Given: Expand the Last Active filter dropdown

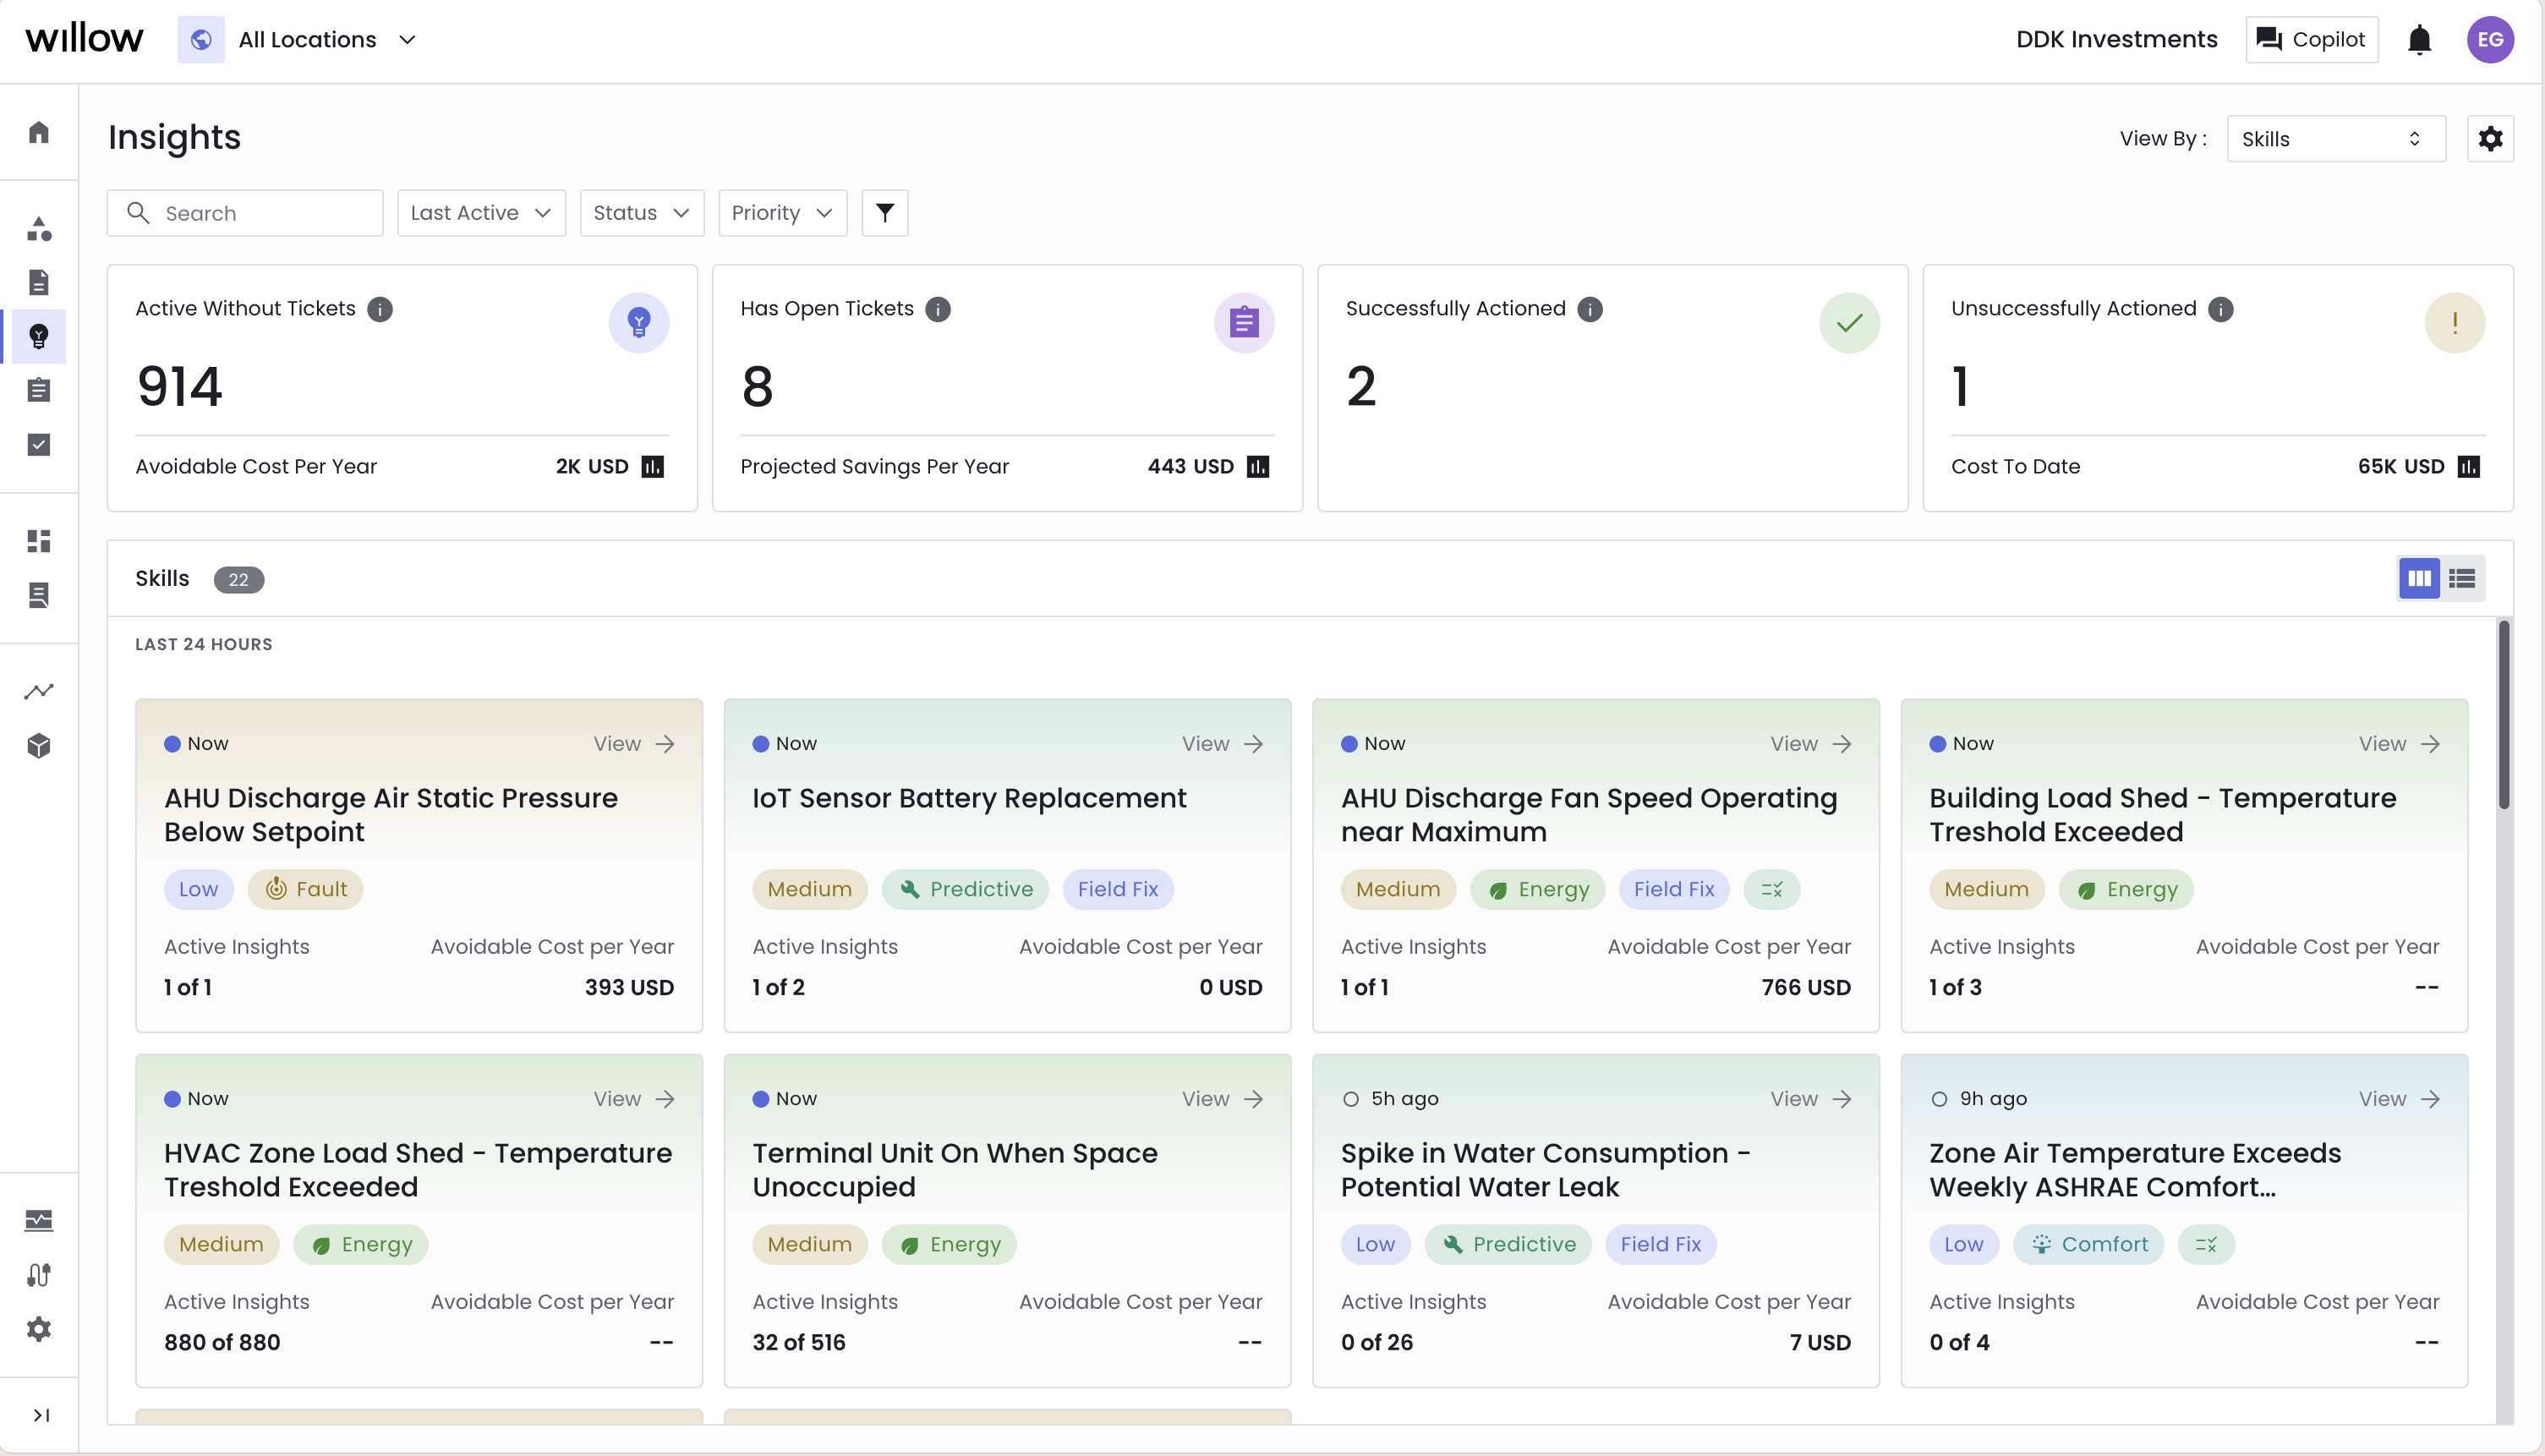Looking at the screenshot, I should coord(481,213).
